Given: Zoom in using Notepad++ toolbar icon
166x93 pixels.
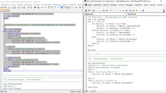Looking at the screenshot, I should (42, 7).
